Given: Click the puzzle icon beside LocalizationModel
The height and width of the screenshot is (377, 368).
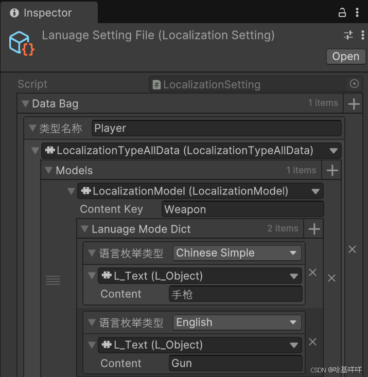Looking at the screenshot, I should (x=86, y=191).
